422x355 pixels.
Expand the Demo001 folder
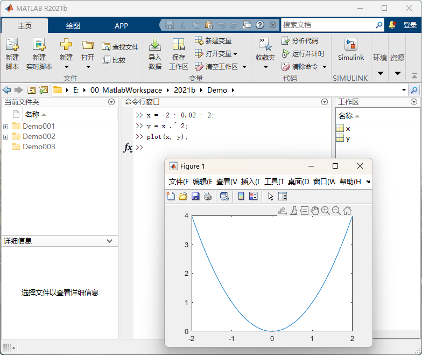[x=5, y=127]
